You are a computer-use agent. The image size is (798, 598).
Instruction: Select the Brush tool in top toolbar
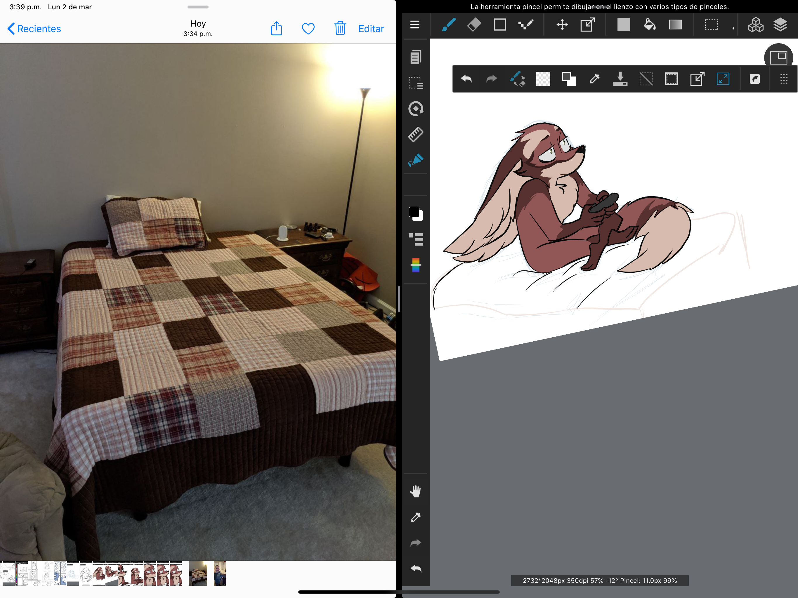click(x=448, y=25)
